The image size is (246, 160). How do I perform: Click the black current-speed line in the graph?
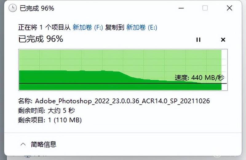tap(123, 83)
